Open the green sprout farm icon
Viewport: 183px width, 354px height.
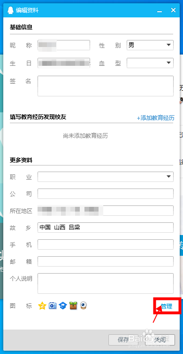(73, 306)
